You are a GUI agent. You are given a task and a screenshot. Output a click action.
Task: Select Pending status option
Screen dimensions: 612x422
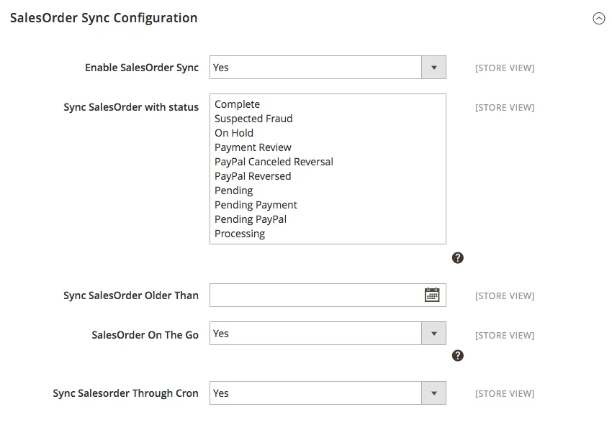point(234,191)
